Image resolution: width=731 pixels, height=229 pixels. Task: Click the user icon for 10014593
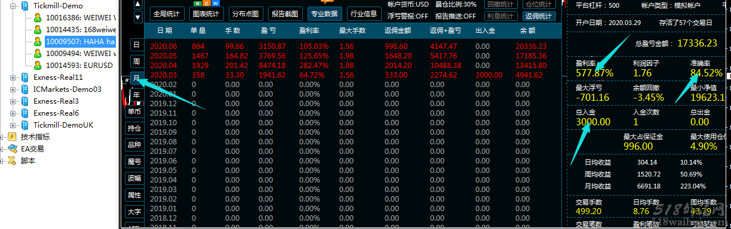pyautogui.click(x=38, y=66)
